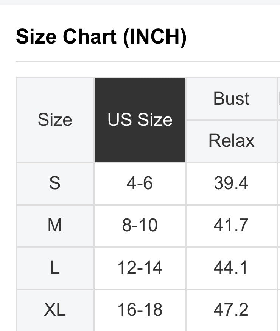Click the Size Chart (INCH) heading
Image resolution: width=280 pixels, height=331 pixels.
(x=101, y=37)
